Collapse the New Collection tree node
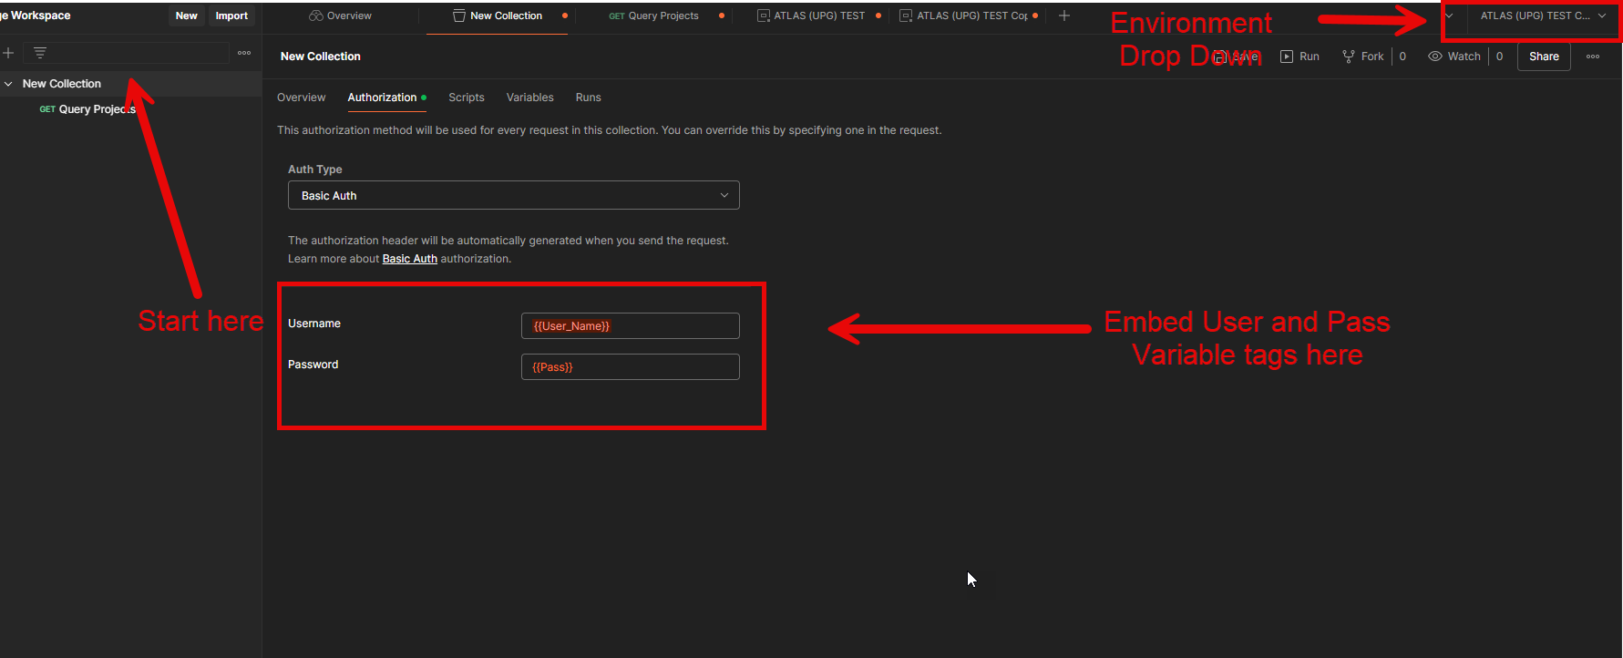The height and width of the screenshot is (658, 1623). coord(8,84)
